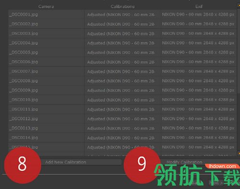This screenshot has width=240, height=189.
Task: Open calibration cell for _DSC0005.jpg
Action: pos(122,52)
